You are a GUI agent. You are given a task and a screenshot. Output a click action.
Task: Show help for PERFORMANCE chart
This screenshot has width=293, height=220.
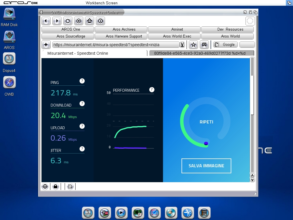point(152,90)
